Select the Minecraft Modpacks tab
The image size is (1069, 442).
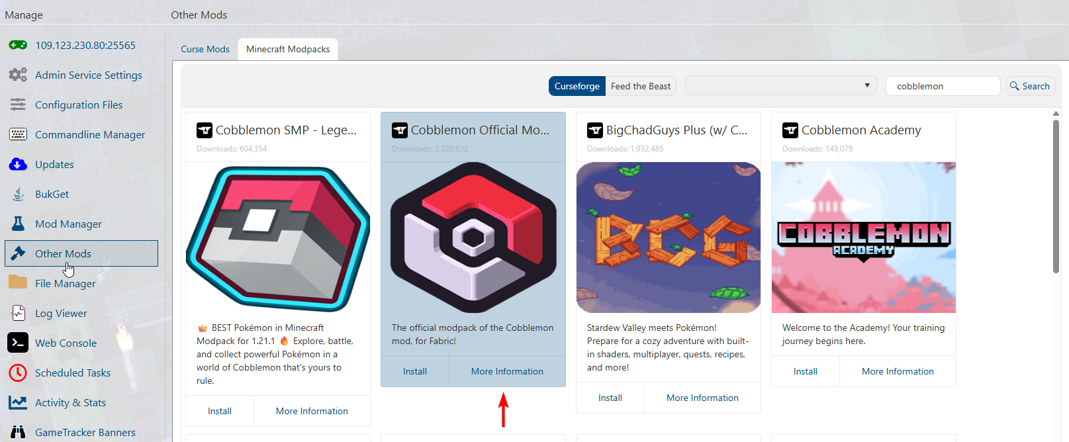(288, 49)
